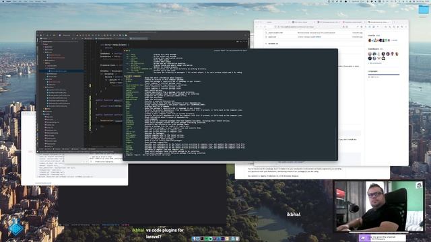Click the 'Available commands:' heading in the terminal
Viewport: 431px width, 242px height.
click(x=133, y=76)
